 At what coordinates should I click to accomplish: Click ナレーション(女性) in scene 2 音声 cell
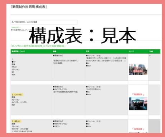[94, 87]
